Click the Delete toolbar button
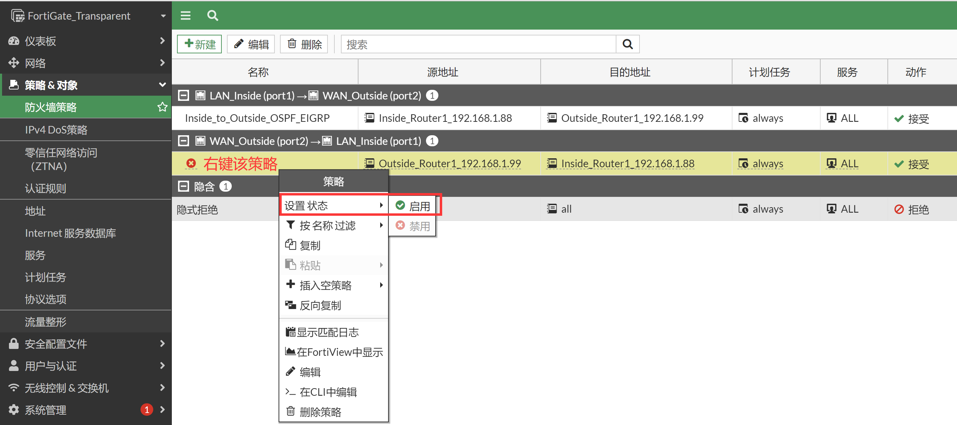 tap(304, 44)
